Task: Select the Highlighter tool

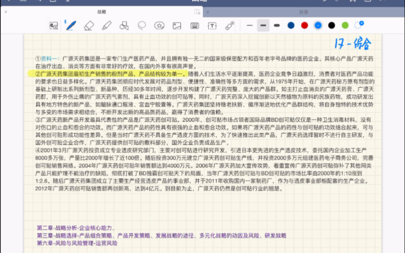Action: pyautogui.click(x=107, y=26)
